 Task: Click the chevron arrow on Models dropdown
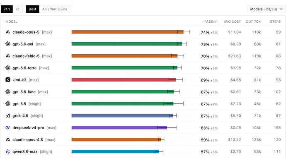tap(281, 9)
